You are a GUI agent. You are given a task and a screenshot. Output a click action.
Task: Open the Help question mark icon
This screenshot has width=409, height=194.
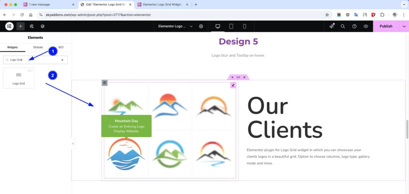point(355,26)
